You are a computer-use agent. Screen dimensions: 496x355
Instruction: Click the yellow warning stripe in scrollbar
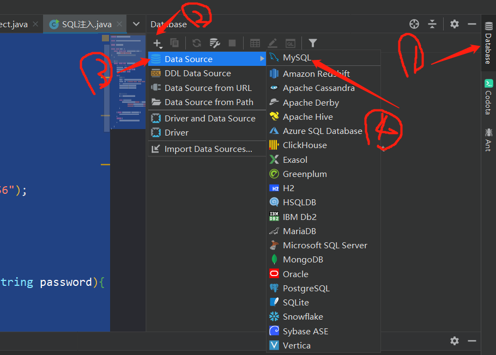tap(105, 164)
